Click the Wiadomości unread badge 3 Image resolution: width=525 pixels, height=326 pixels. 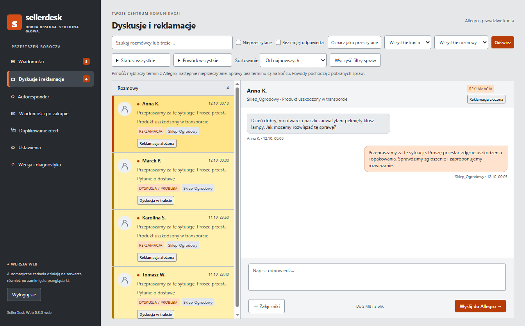pyautogui.click(x=86, y=61)
